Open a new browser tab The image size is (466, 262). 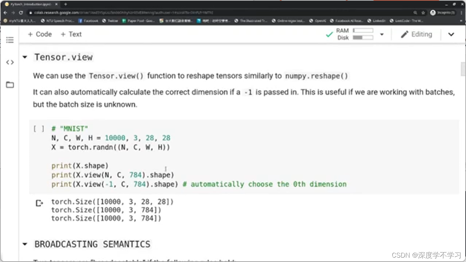pos(65,4)
